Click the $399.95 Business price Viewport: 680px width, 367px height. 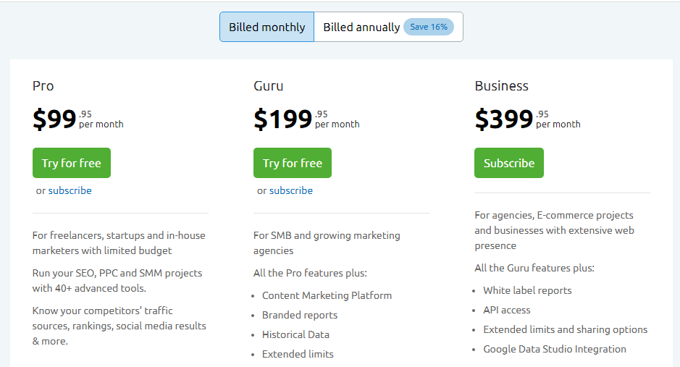point(526,119)
